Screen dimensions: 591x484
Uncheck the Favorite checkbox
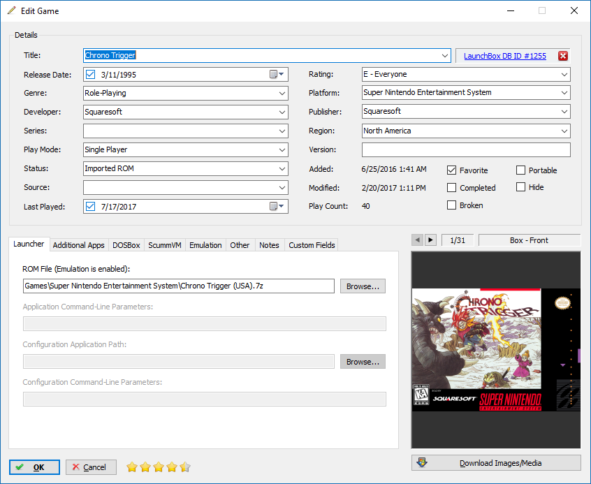(x=451, y=170)
